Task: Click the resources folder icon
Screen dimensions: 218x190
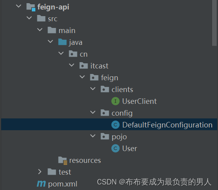Action: click(63, 160)
